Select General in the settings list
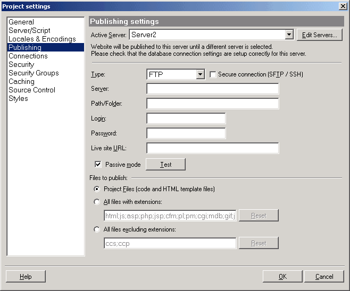The width and height of the screenshot is (350, 291). 21,22
